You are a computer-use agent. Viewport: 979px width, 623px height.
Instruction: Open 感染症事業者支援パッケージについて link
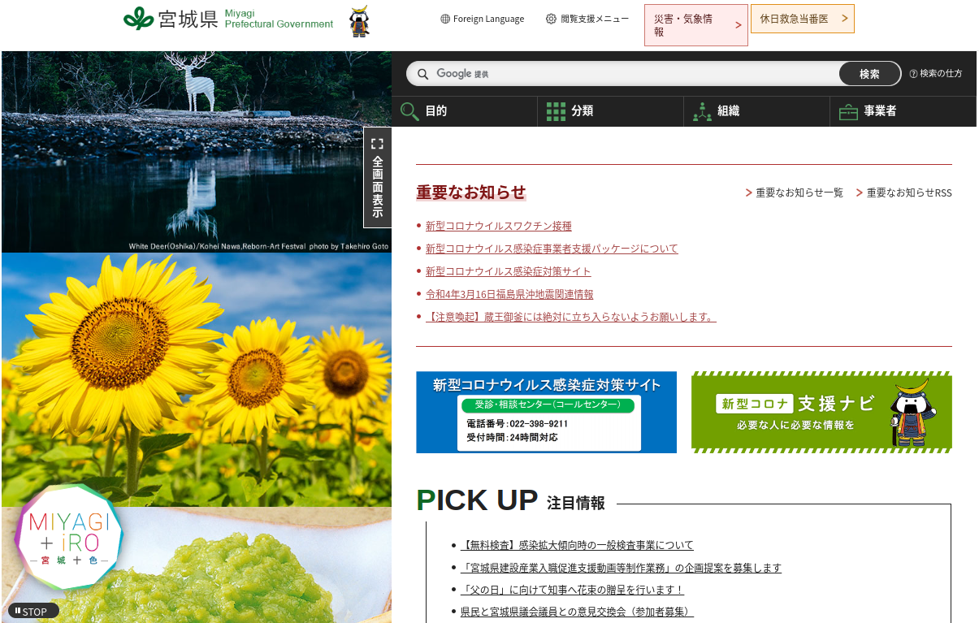552,249
